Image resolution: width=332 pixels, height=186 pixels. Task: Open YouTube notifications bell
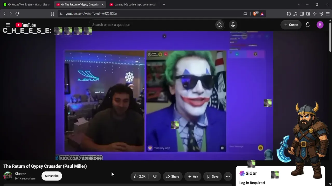point(307,25)
